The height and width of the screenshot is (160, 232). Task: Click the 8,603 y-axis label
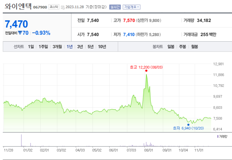218,108
